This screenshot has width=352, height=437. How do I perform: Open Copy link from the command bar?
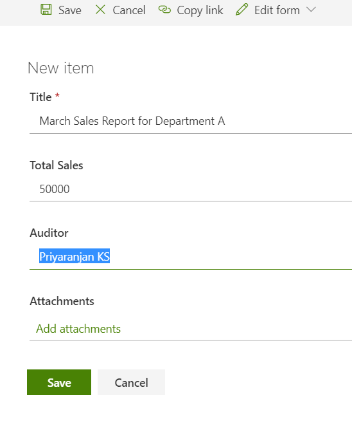[200, 10]
